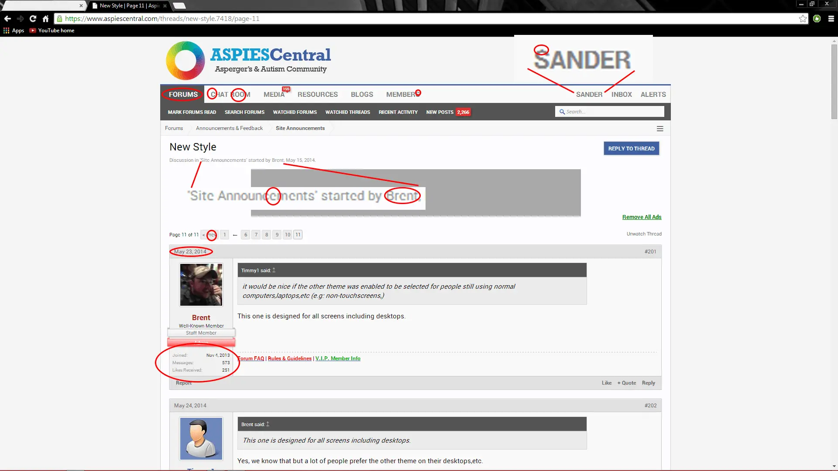This screenshot has height=471, width=838.
Task: Open Brent's username profile link
Action: [x=201, y=317]
